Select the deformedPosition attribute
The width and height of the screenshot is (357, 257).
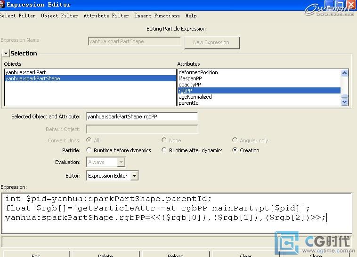259,72
